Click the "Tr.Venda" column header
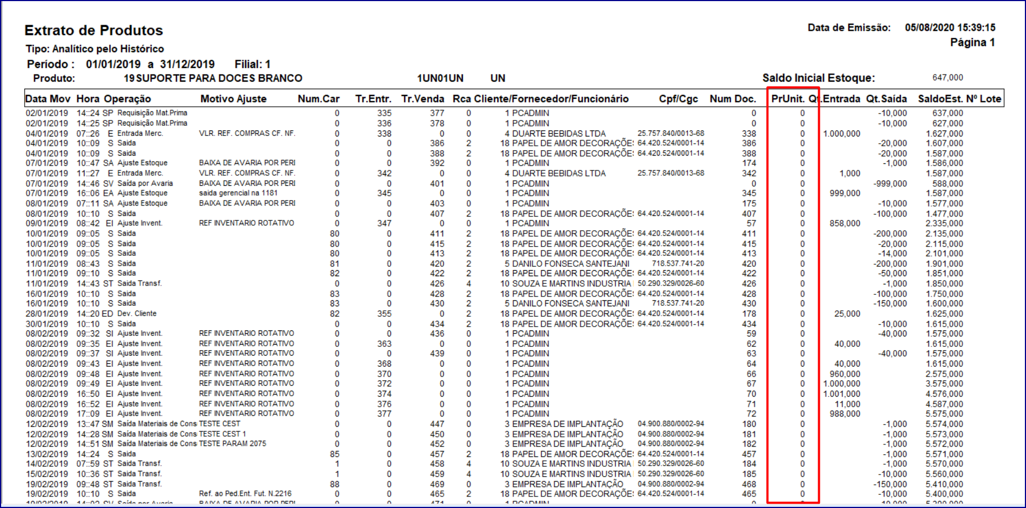The width and height of the screenshot is (1026, 508). click(423, 99)
